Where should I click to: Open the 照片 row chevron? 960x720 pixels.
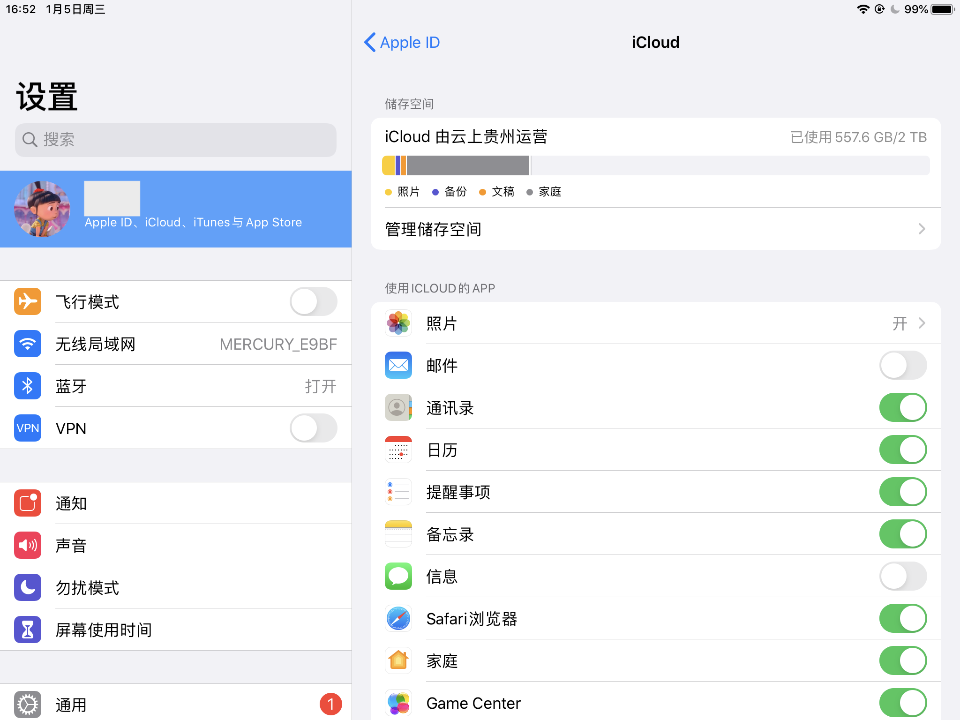[922, 323]
